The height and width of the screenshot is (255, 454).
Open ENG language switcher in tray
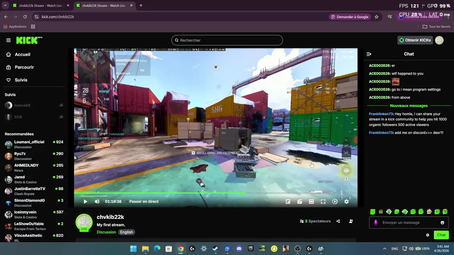point(394,249)
